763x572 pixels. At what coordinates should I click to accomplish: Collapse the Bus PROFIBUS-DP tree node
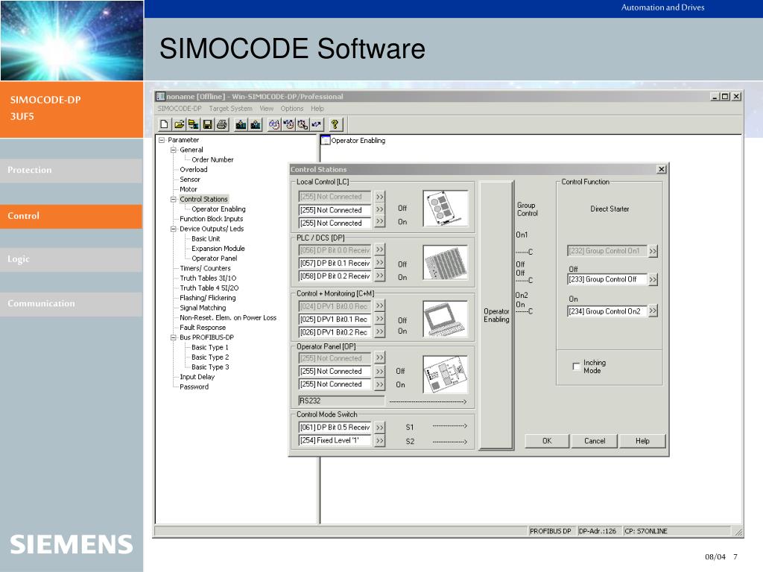point(173,337)
